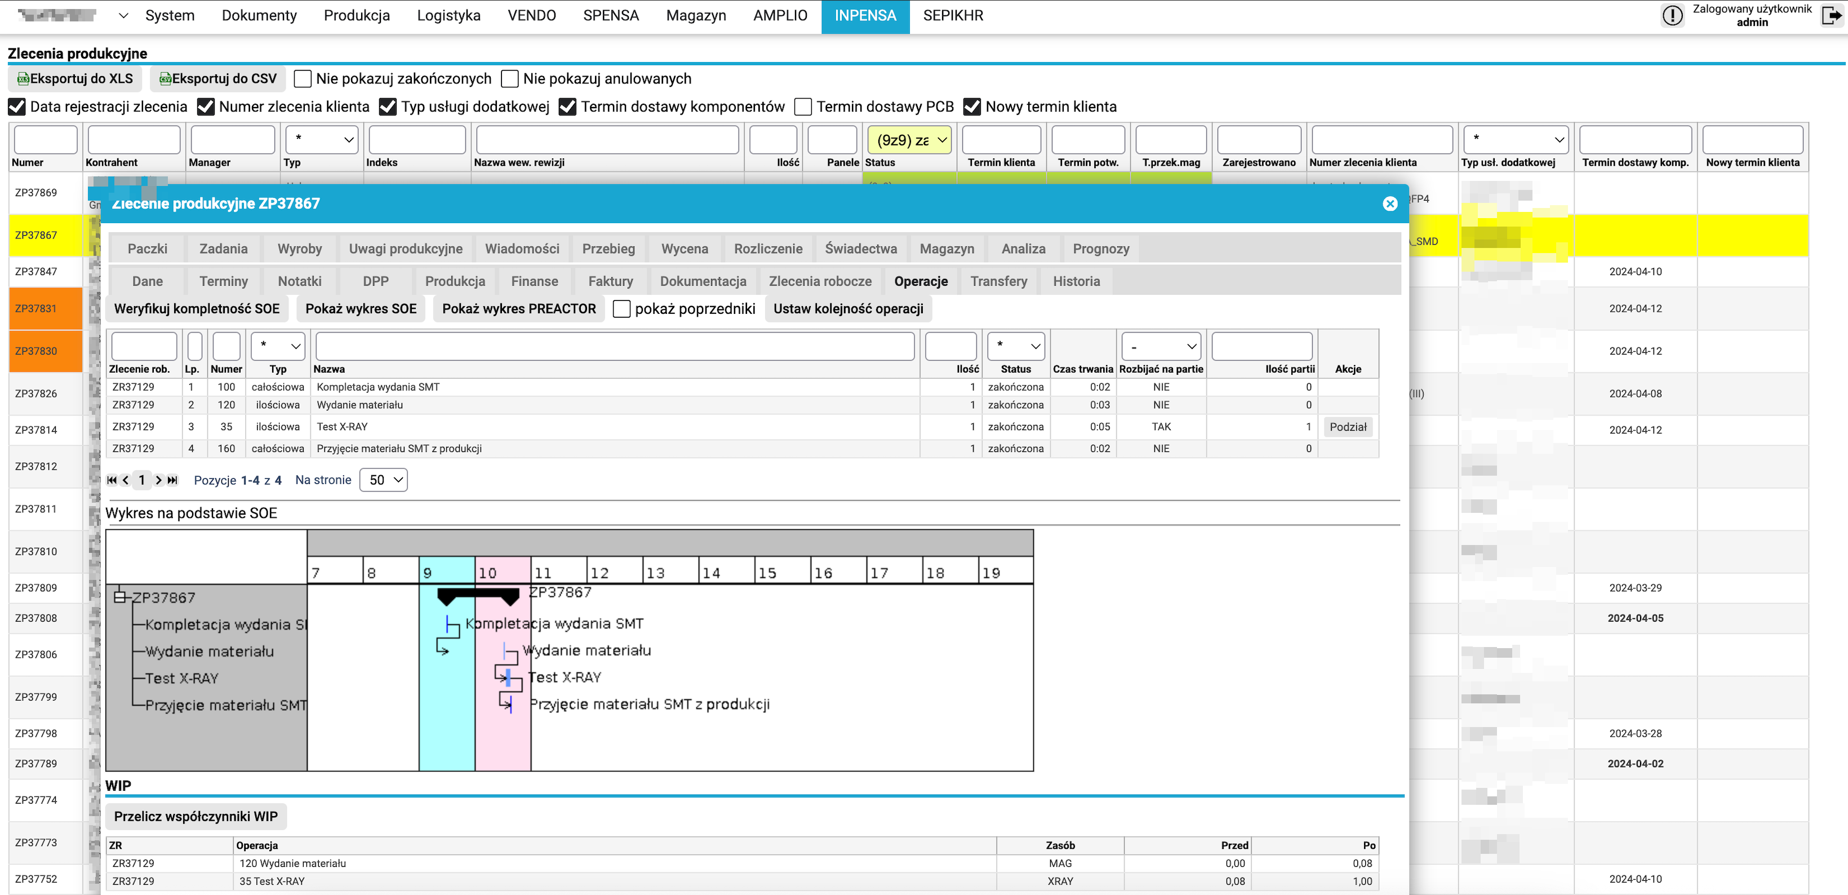Switch to the Wyroby tab

tap(300, 249)
